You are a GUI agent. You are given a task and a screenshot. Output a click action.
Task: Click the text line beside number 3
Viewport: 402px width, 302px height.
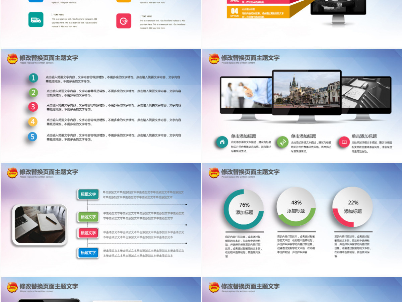[x=114, y=107]
